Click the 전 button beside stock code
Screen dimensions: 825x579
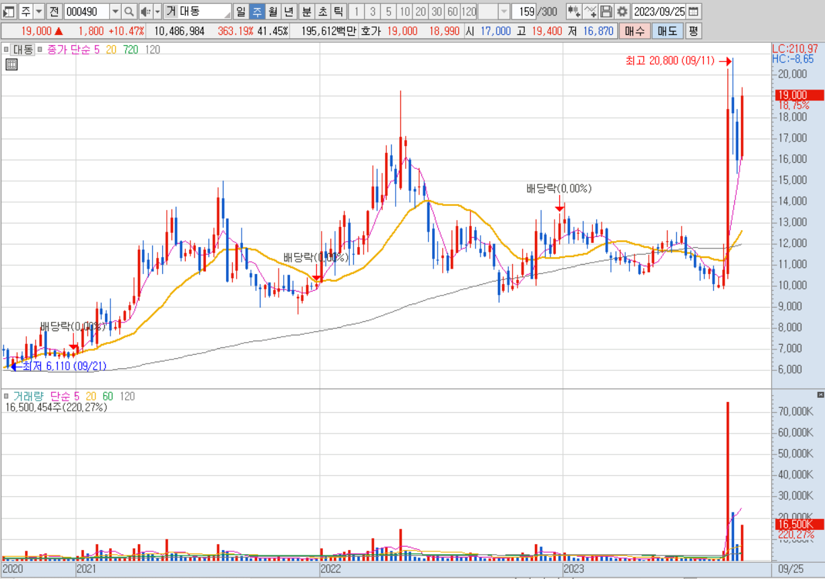click(x=55, y=11)
